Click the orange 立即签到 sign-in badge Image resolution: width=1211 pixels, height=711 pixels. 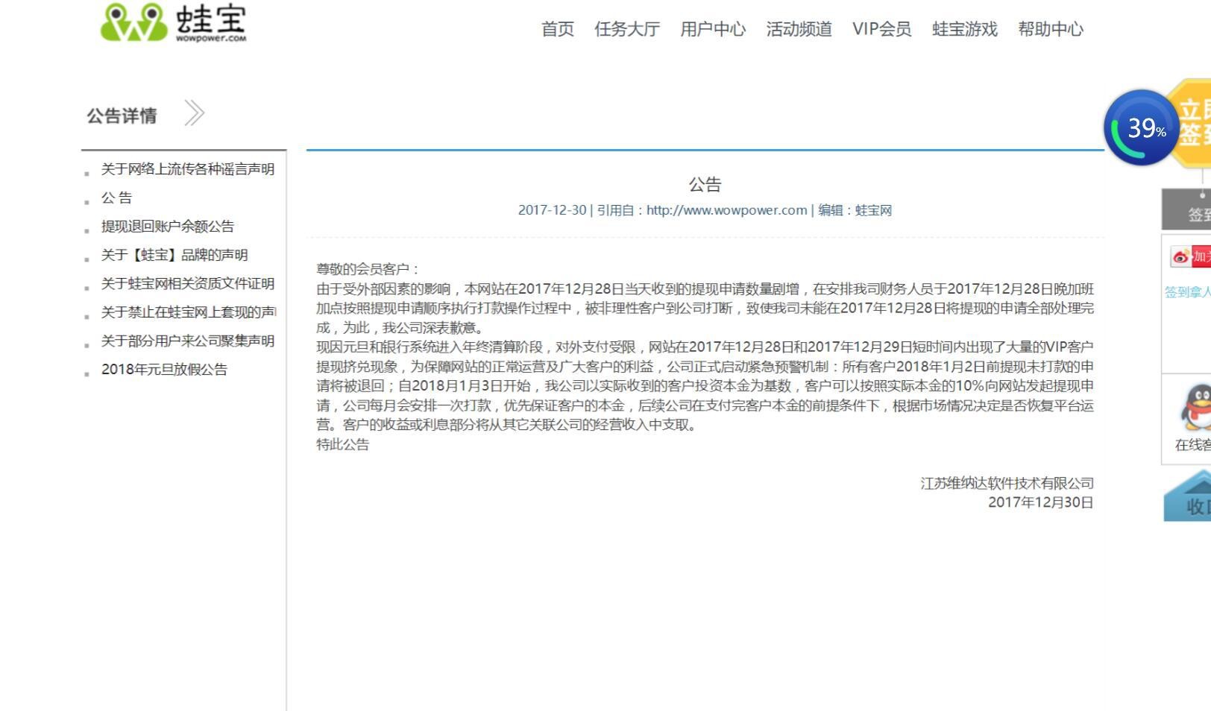1193,123
